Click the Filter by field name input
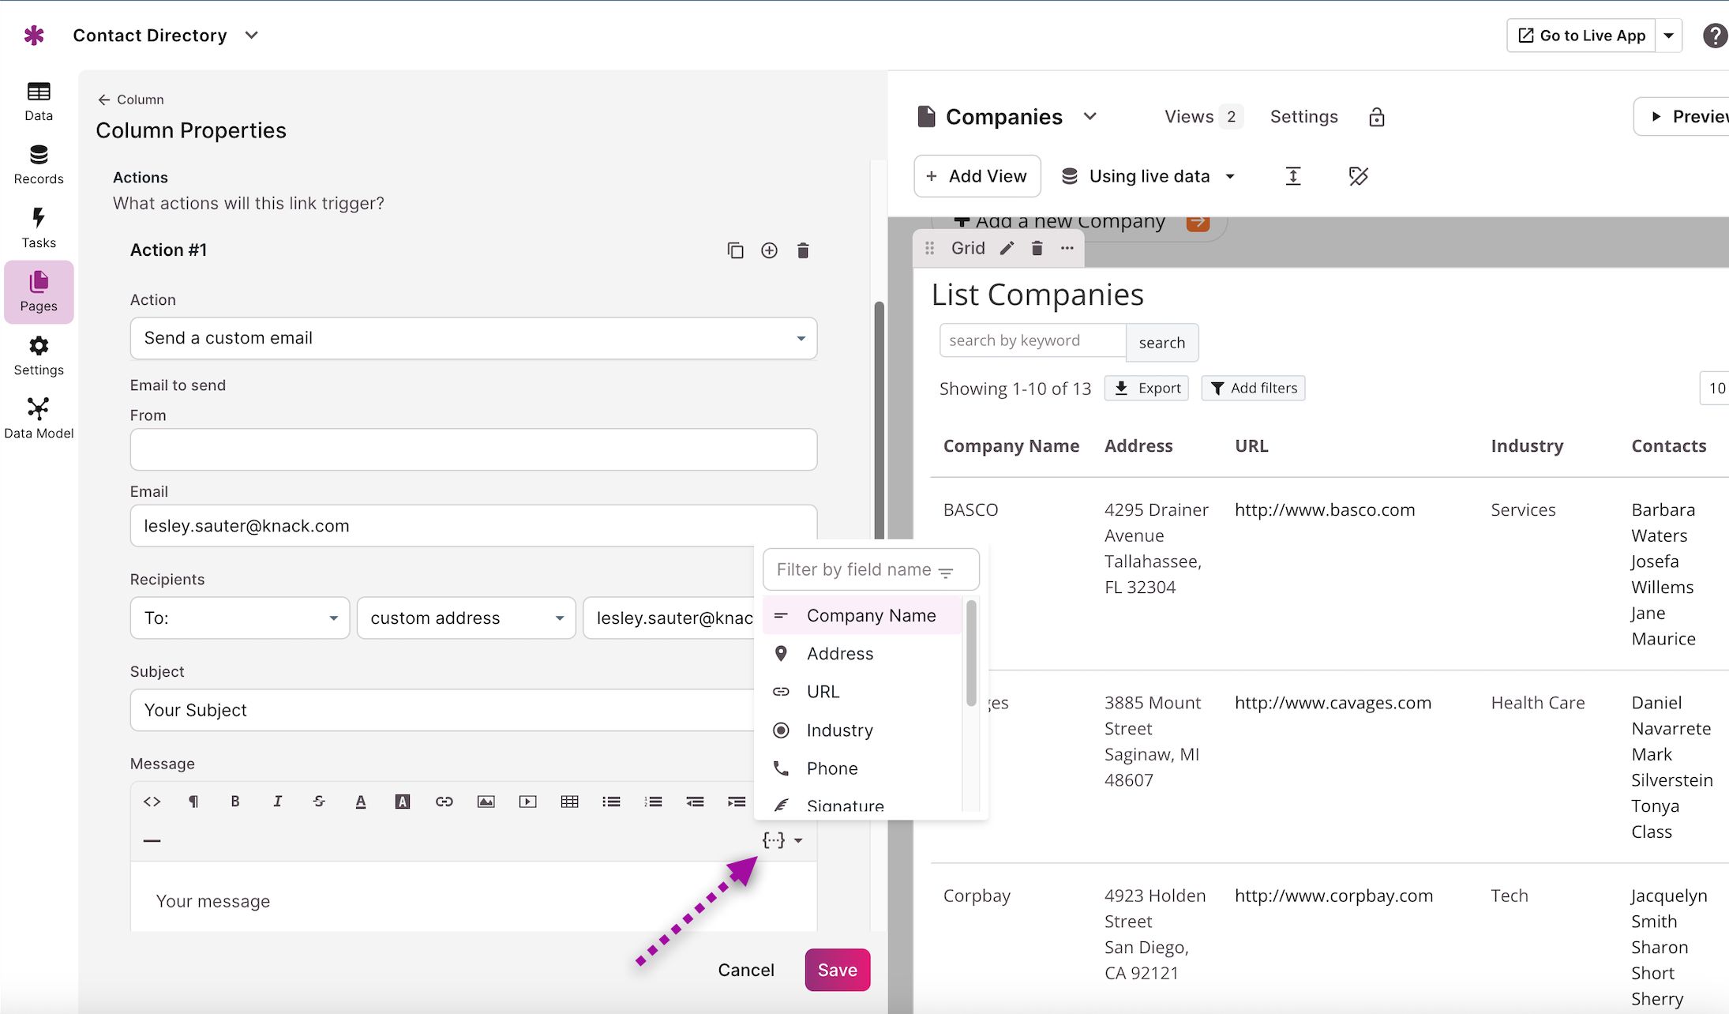The width and height of the screenshot is (1729, 1014). (871, 569)
